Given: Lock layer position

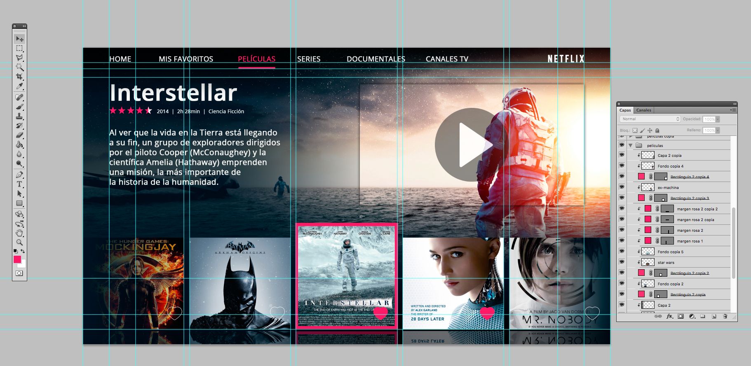Looking at the screenshot, I should [x=650, y=130].
